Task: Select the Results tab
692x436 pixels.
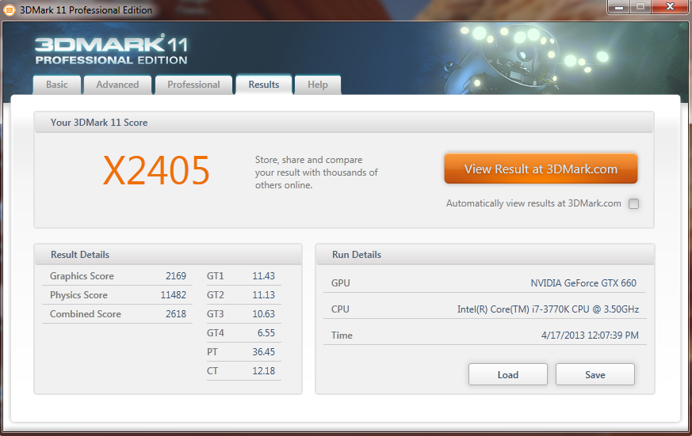Action: click(x=264, y=85)
